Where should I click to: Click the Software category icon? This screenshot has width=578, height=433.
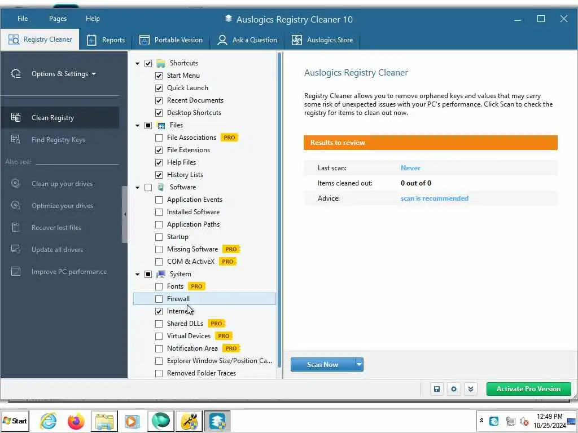coord(161,187)
